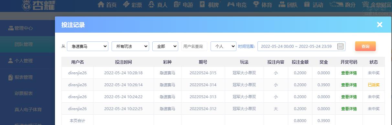This screenshot has width=392, height=125.
Task: View 查看详情 for period 20220524-314
Action: coord(349,85)
